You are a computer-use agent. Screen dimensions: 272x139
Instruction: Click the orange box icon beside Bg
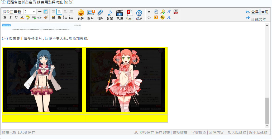(156, 17)
